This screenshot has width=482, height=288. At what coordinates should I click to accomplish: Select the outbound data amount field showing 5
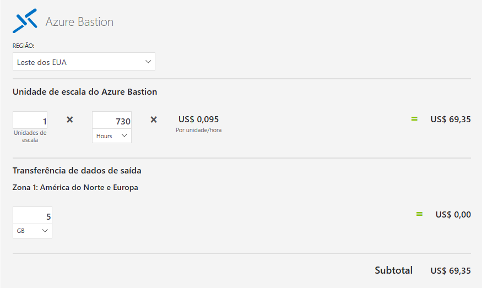[33, 216]
